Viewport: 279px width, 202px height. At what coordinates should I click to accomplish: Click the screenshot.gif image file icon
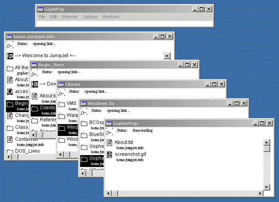(110, 155)
